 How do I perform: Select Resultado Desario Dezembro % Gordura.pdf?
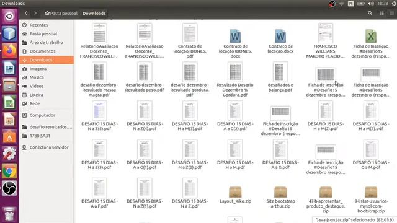pos(235,80)
